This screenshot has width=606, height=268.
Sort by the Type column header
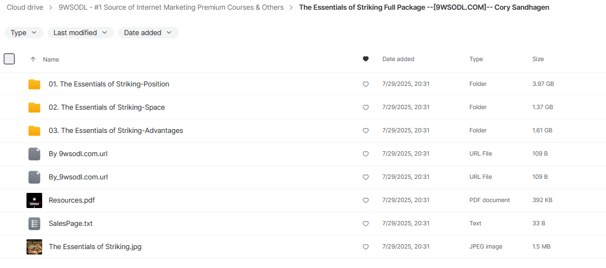pos(476,59)
